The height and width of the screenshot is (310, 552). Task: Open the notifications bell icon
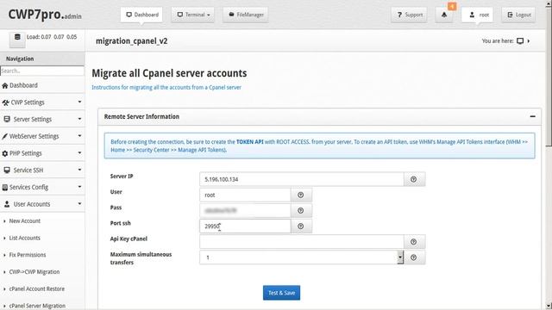(444, 15)
